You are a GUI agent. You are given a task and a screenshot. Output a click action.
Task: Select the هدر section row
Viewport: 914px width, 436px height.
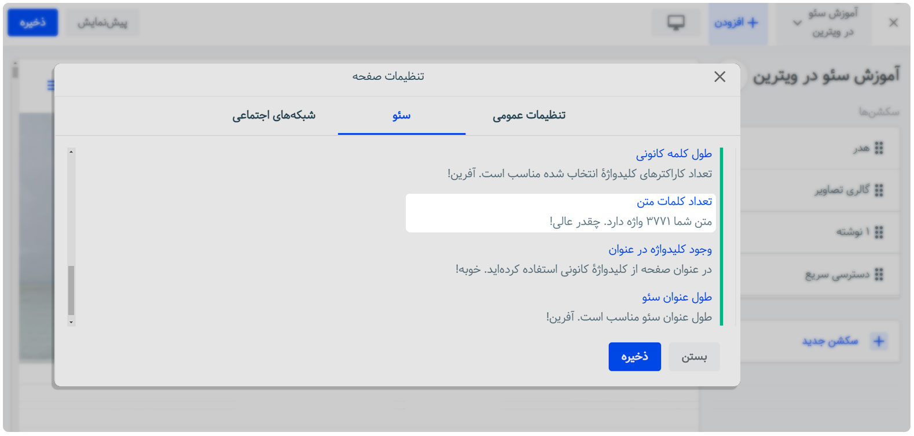pos(820,149)
